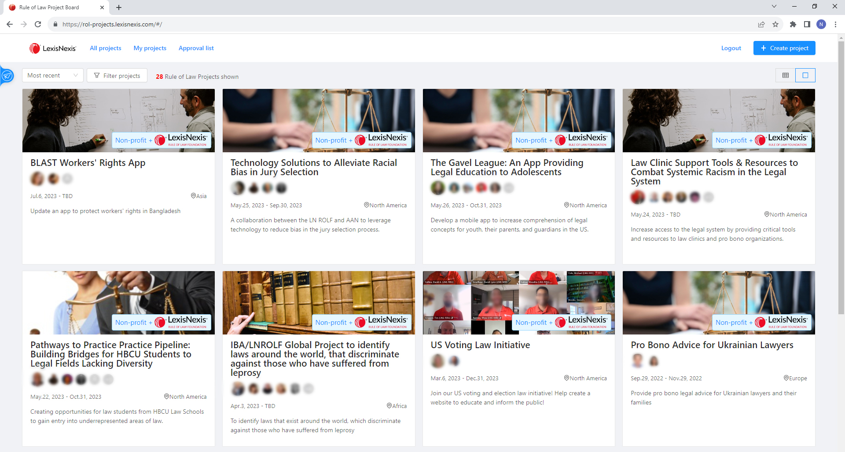Open the Filter projects panel
The image size is (845, 452).
pyautogui.click(x=117, y=75)
